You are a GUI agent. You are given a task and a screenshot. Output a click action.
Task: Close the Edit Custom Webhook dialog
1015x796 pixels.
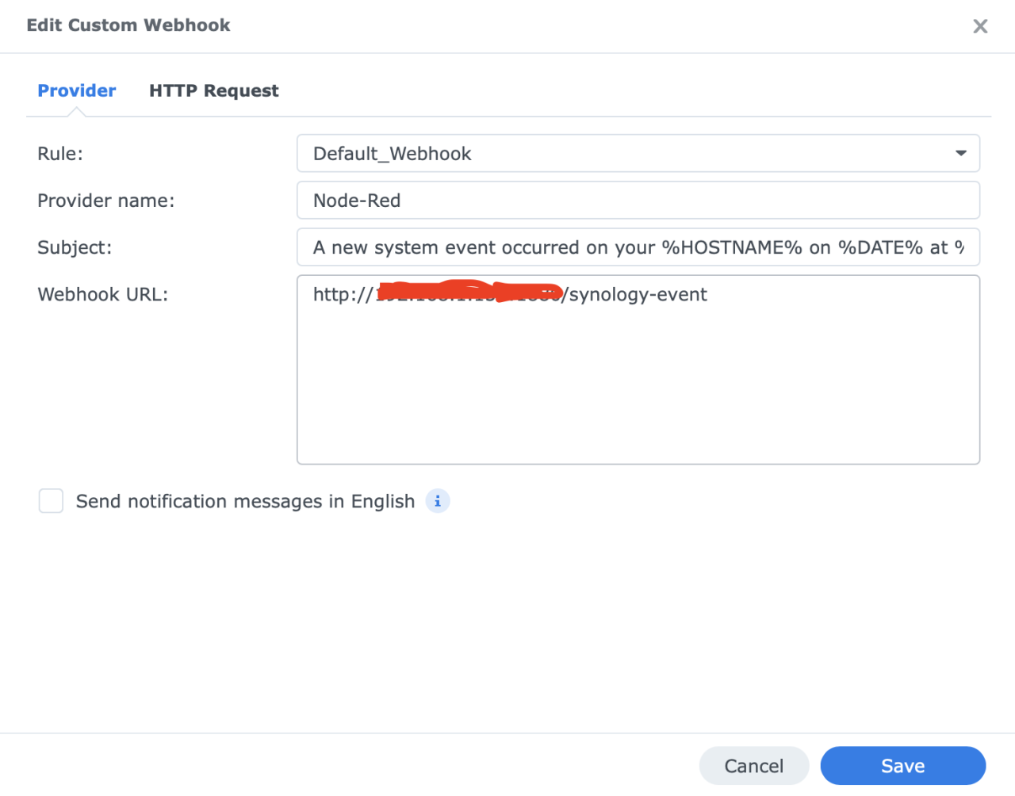(980, 26)
